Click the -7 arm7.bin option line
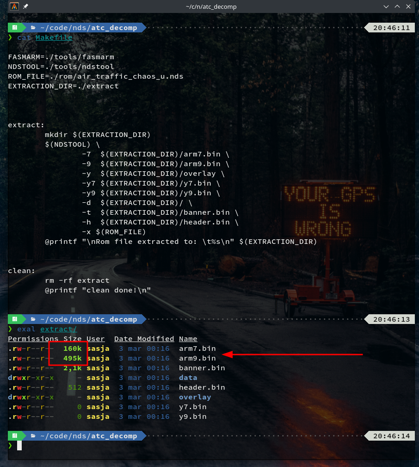419x467 pixels. tap(156, 154)
